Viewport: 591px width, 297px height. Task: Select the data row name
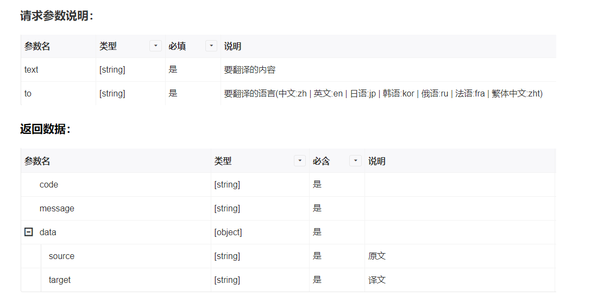coord(48,233)
